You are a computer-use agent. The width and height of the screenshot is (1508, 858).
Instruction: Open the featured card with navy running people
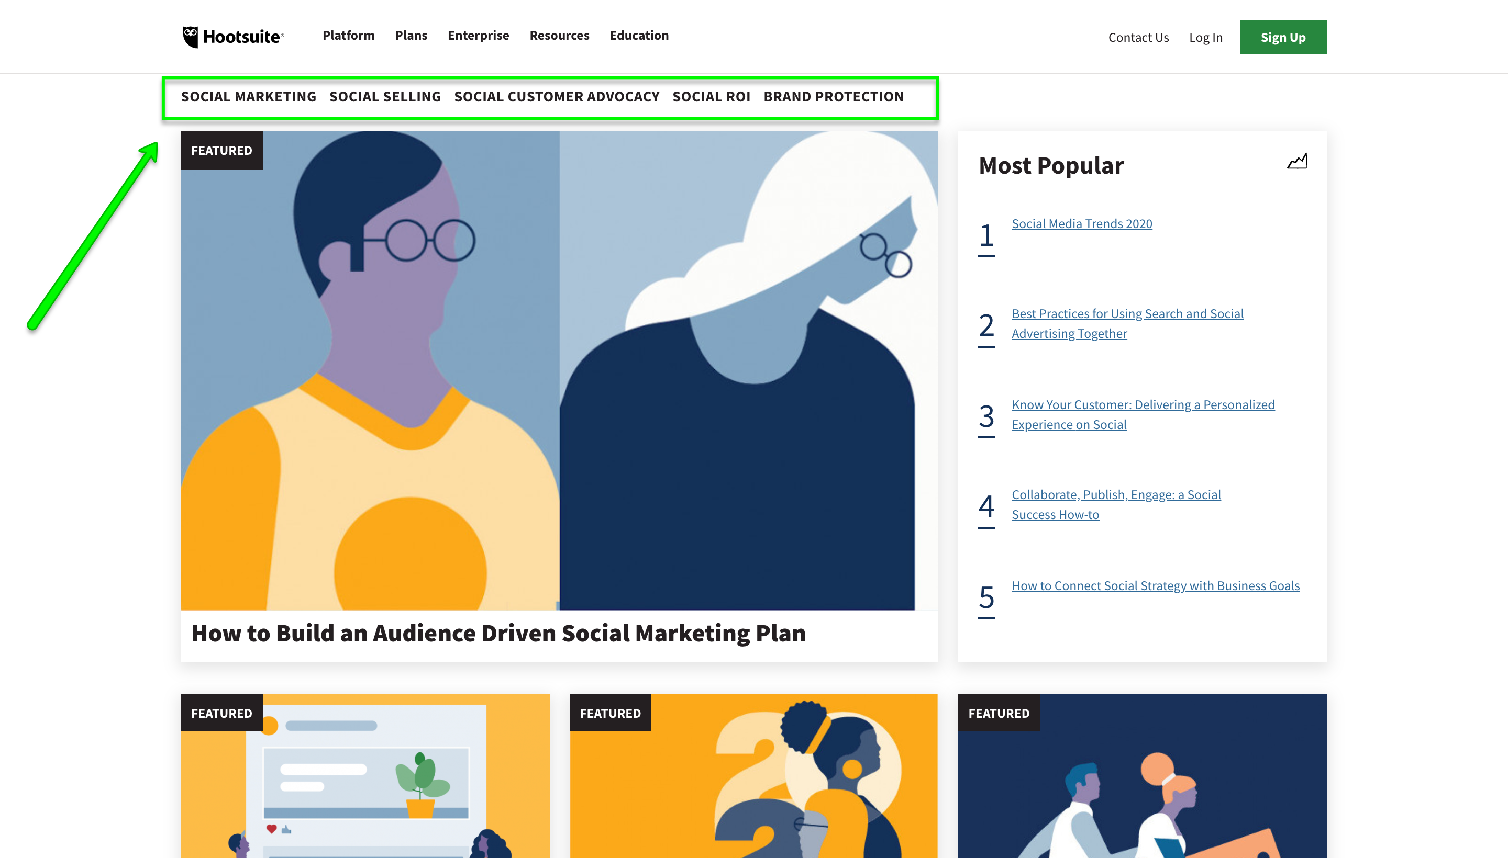pyautogui.click(x=1142, y=775)
